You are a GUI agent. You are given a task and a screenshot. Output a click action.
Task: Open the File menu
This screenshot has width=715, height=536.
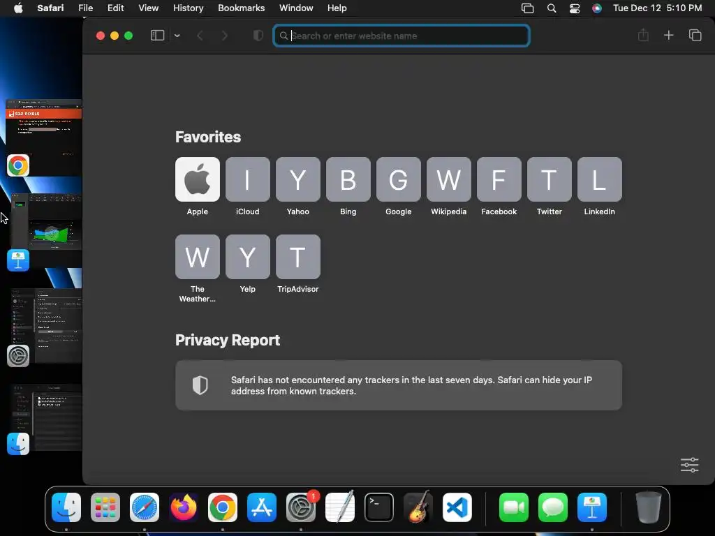[85, 8]
